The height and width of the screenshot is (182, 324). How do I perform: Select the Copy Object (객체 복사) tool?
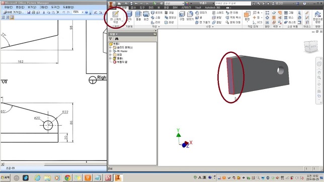pos(233,18)
